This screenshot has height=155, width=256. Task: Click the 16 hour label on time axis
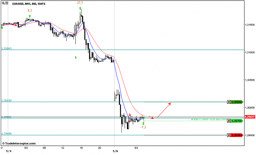click(81, 148)
